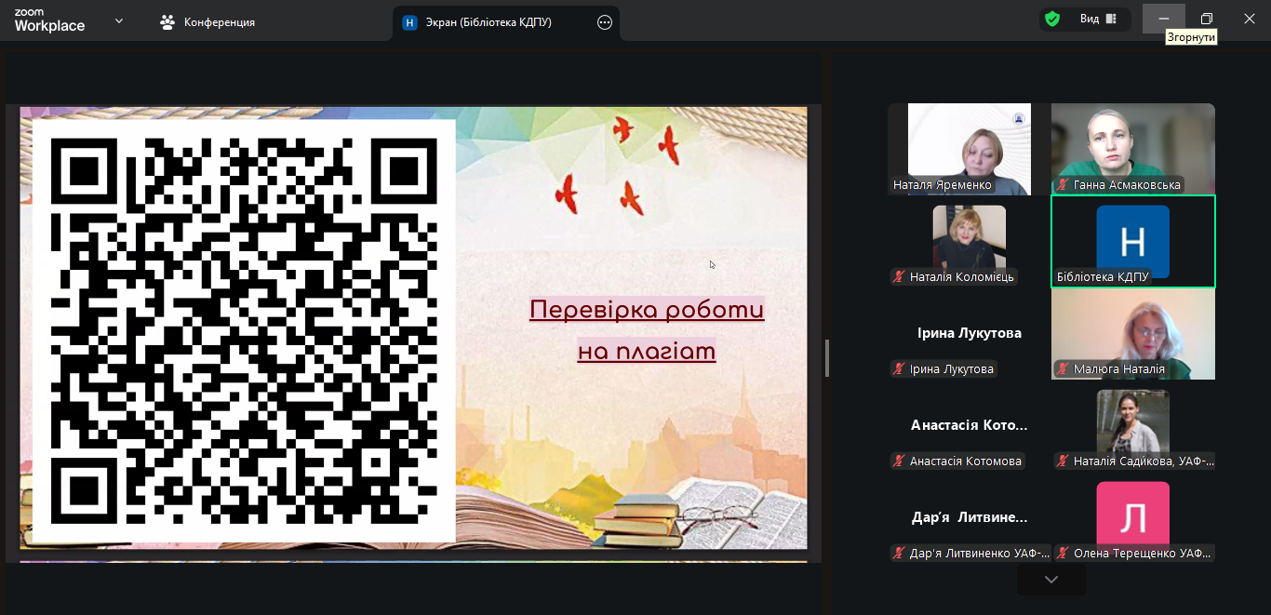
Task: Click the down chevron below the participant list
Action: tap(1050, 578)
